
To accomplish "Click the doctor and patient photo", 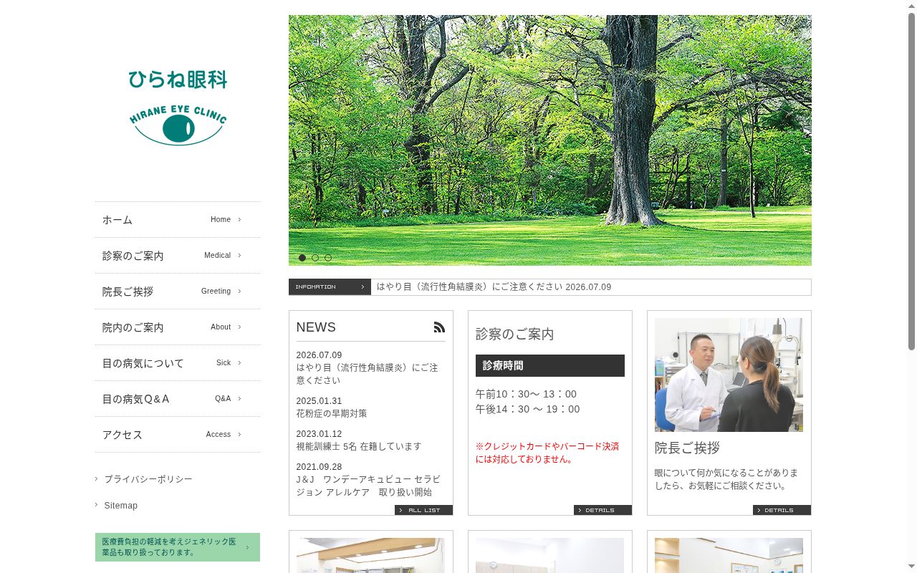I will point(729,375).
